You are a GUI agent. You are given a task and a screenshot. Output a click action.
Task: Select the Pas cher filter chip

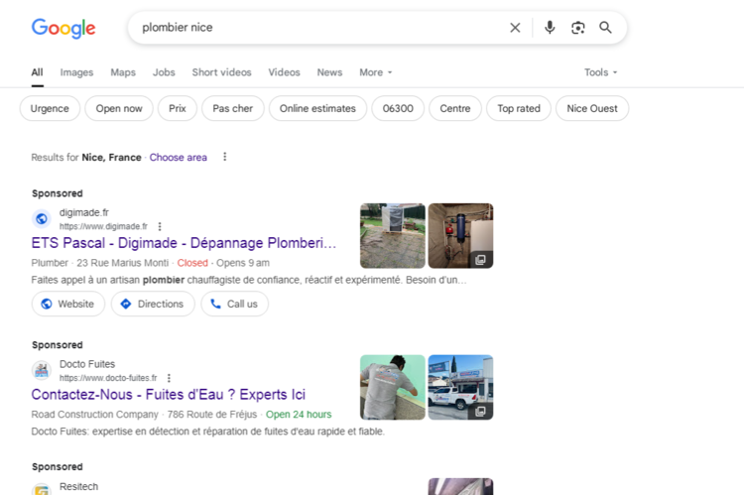tap(233, 108)
